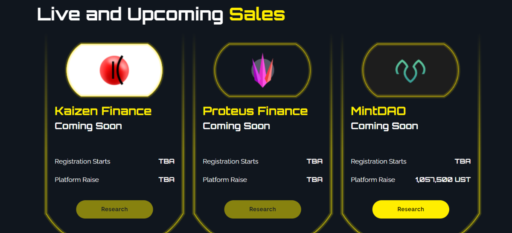
Task: Click Coming Soon under Kaizen Finance
Action: click(88, 126)
